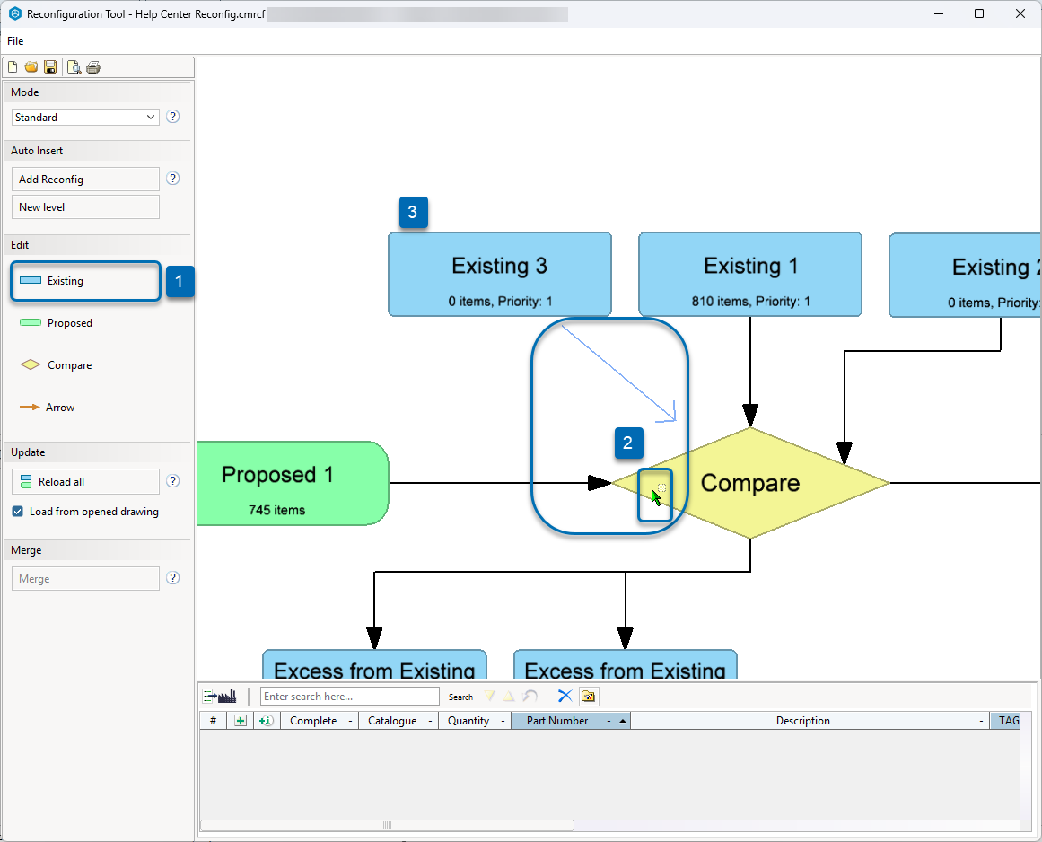Create a new reconfiguration file
This screenshot has height=842, width=1042.
click(x=13, y=67)
